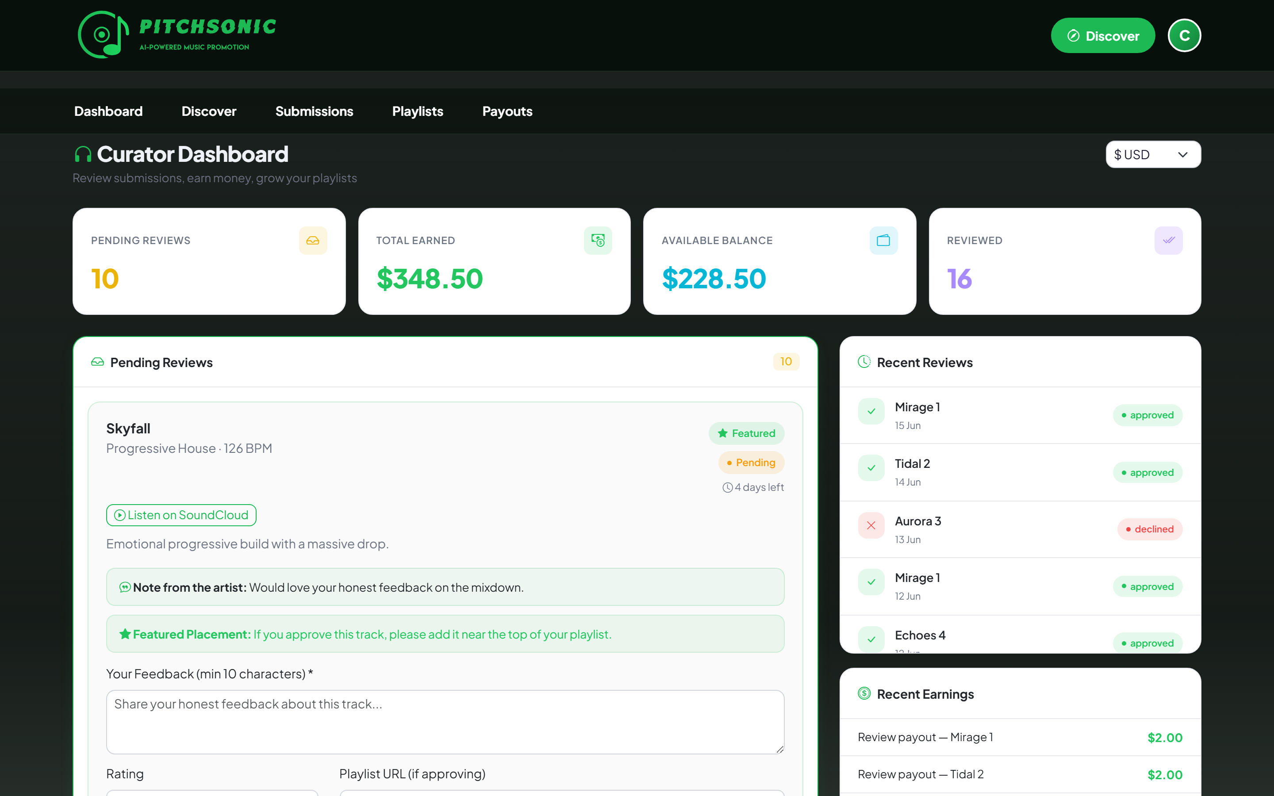Click the Review payout — Tidal 2 row
Image resolution: width=1274 pixels, height=796 pixels.
(1020, 774)
